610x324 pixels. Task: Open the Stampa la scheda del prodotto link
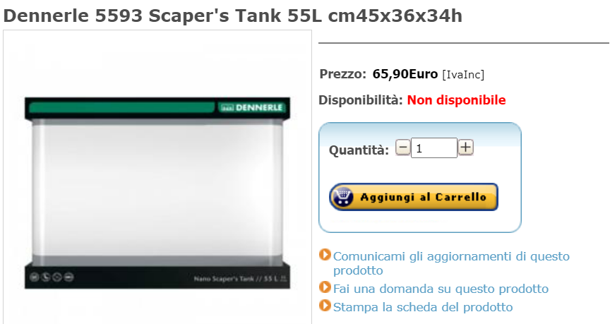point(423,307)
